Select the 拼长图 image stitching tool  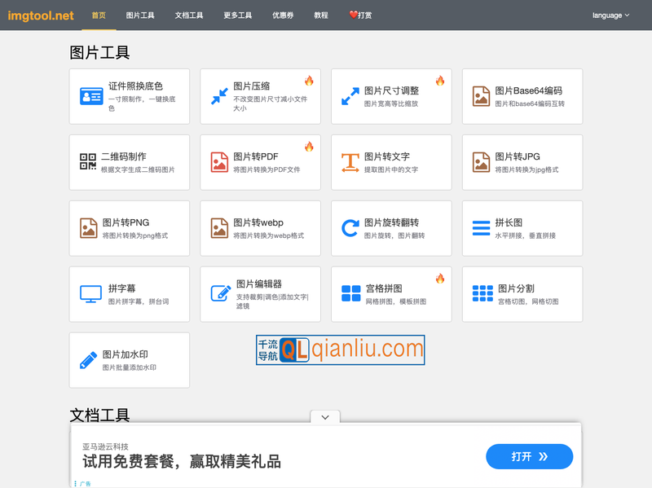click(522, 228)
